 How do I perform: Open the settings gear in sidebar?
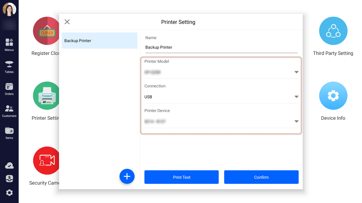point(9,193)
